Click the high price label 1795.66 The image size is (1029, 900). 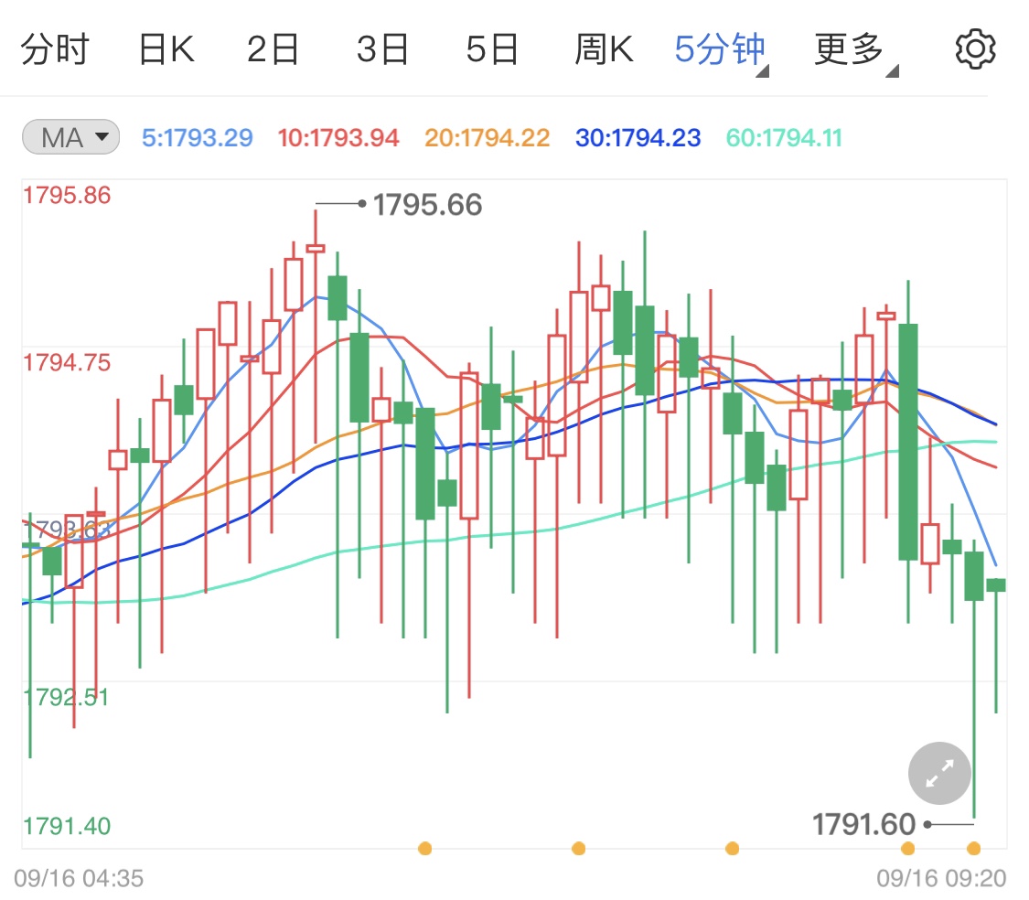(427, 205)
